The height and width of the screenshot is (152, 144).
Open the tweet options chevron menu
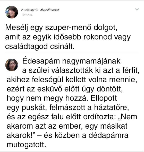click(137, 10)
